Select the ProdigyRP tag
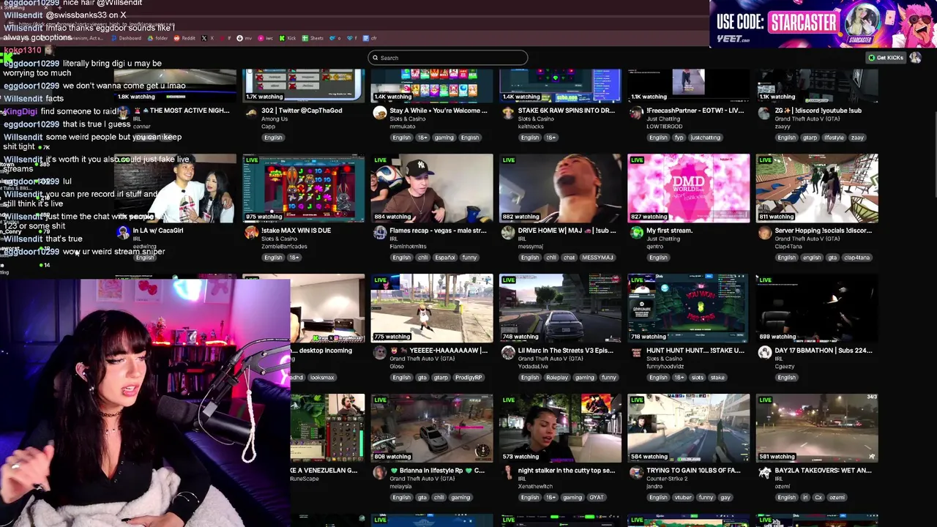This screenshot has width=937, height=527. coord(468,378)
